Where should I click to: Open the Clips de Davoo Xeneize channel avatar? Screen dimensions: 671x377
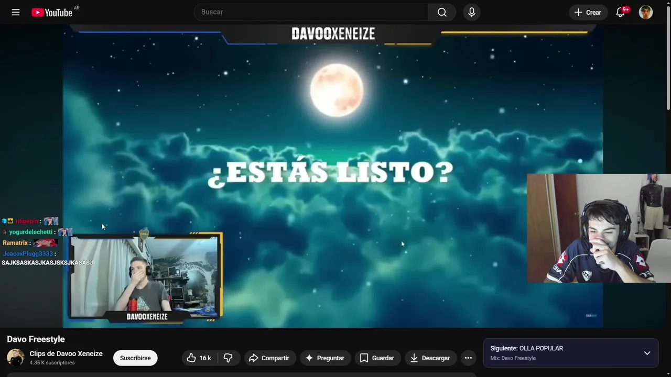coord(15,358)
